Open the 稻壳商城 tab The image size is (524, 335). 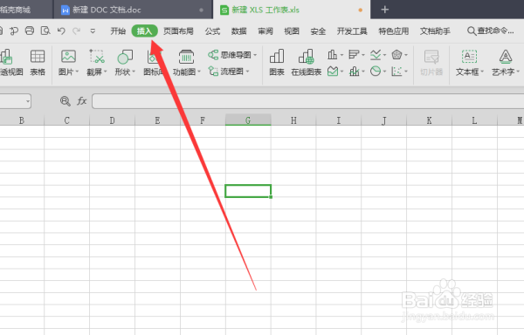coord(26,10)
